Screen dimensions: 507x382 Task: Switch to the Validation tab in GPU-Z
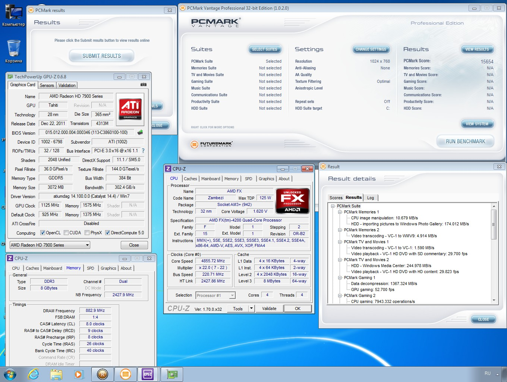coord(67,85)
